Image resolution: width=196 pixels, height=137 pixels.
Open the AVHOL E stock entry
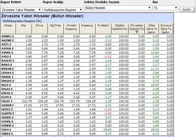pyautogui.click(x=8, y=52)
